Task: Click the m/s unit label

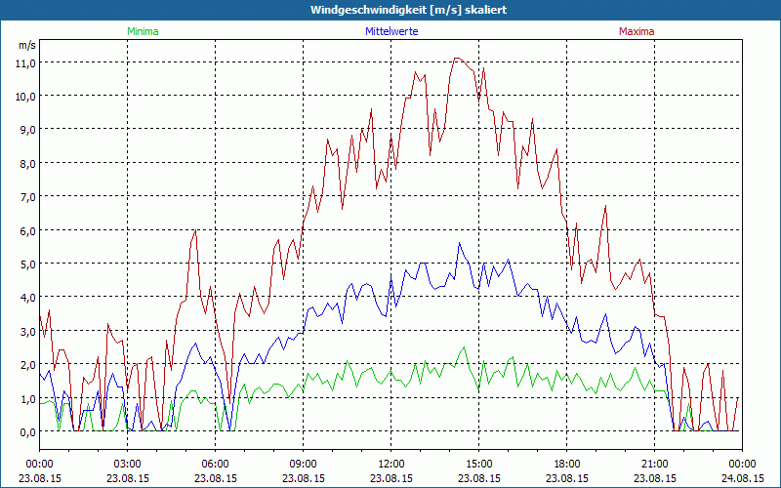Action: pos(27,45)
